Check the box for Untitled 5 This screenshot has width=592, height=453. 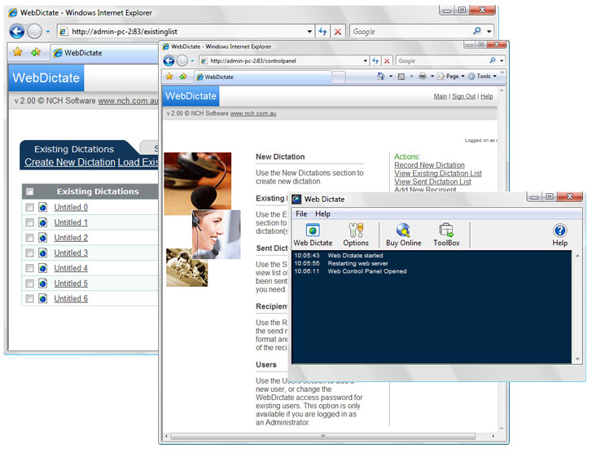[29, 284]
